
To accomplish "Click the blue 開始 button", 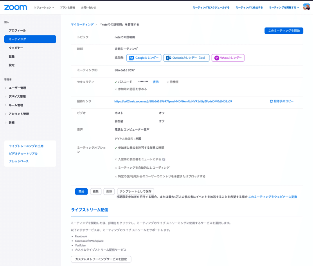I will (81, 191).
